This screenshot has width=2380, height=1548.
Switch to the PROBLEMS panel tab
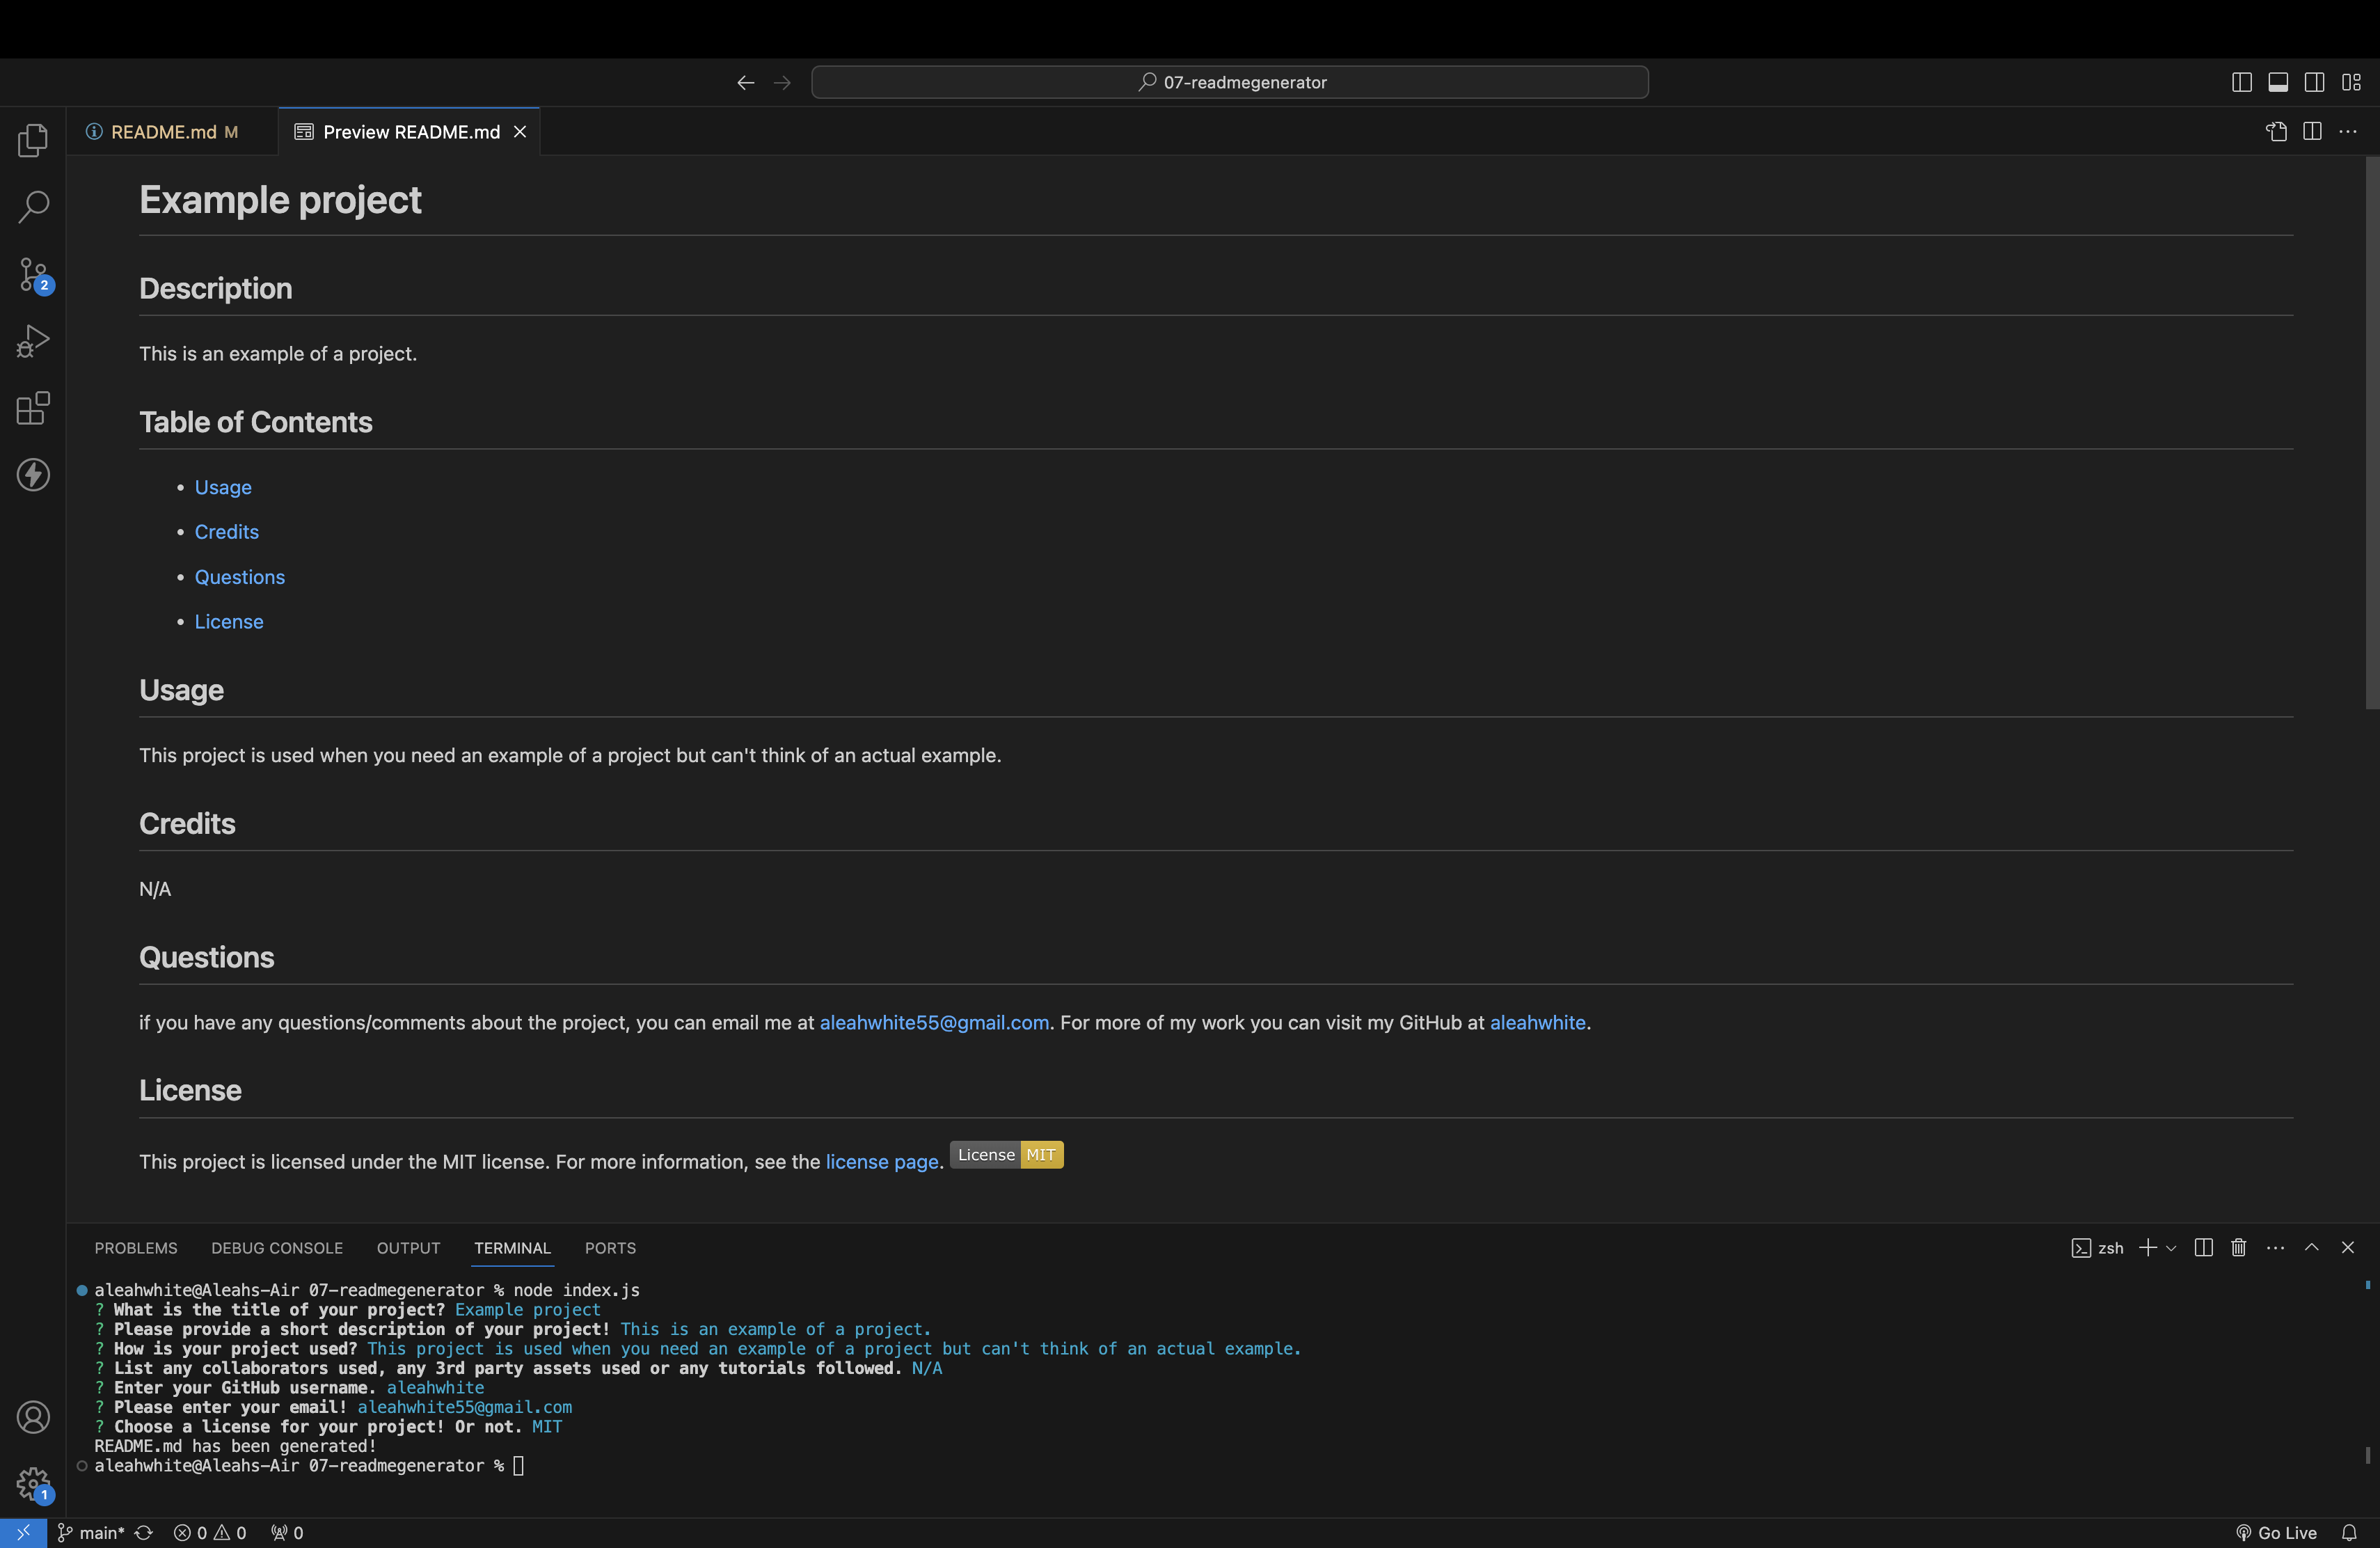pos(136,1248)
